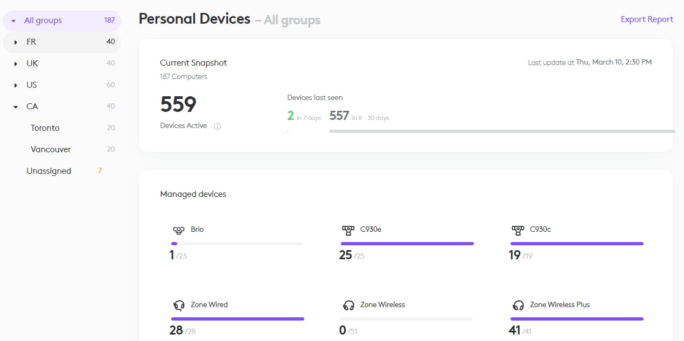The image size is (684, 341).
Task: Select the Toronto subgroup
Action: (45, 128)
